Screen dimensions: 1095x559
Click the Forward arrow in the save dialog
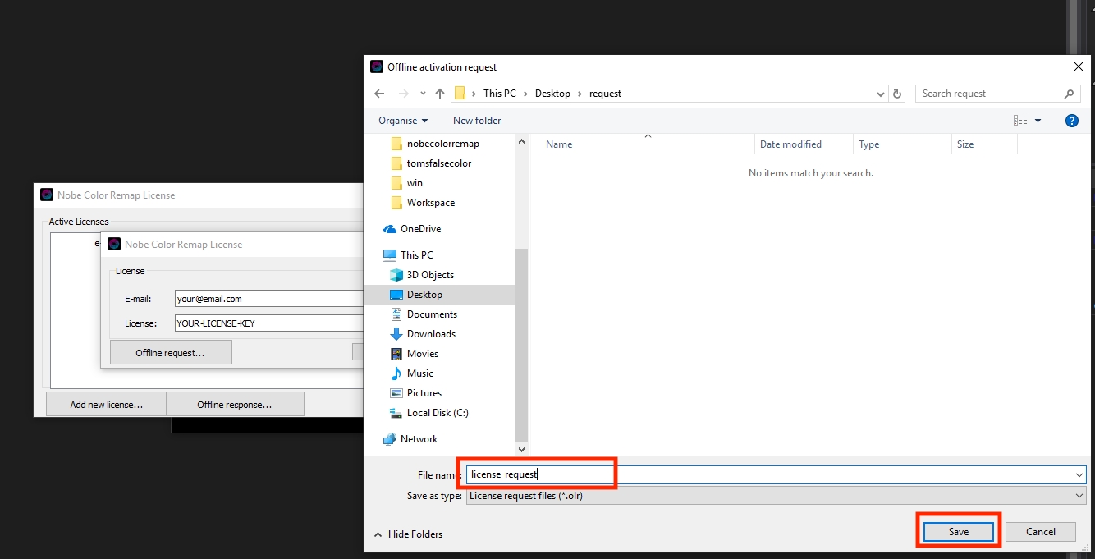pyautogui.click(x=403, y=94)
